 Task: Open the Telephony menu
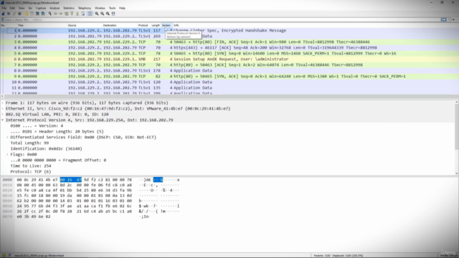point(85,8)
